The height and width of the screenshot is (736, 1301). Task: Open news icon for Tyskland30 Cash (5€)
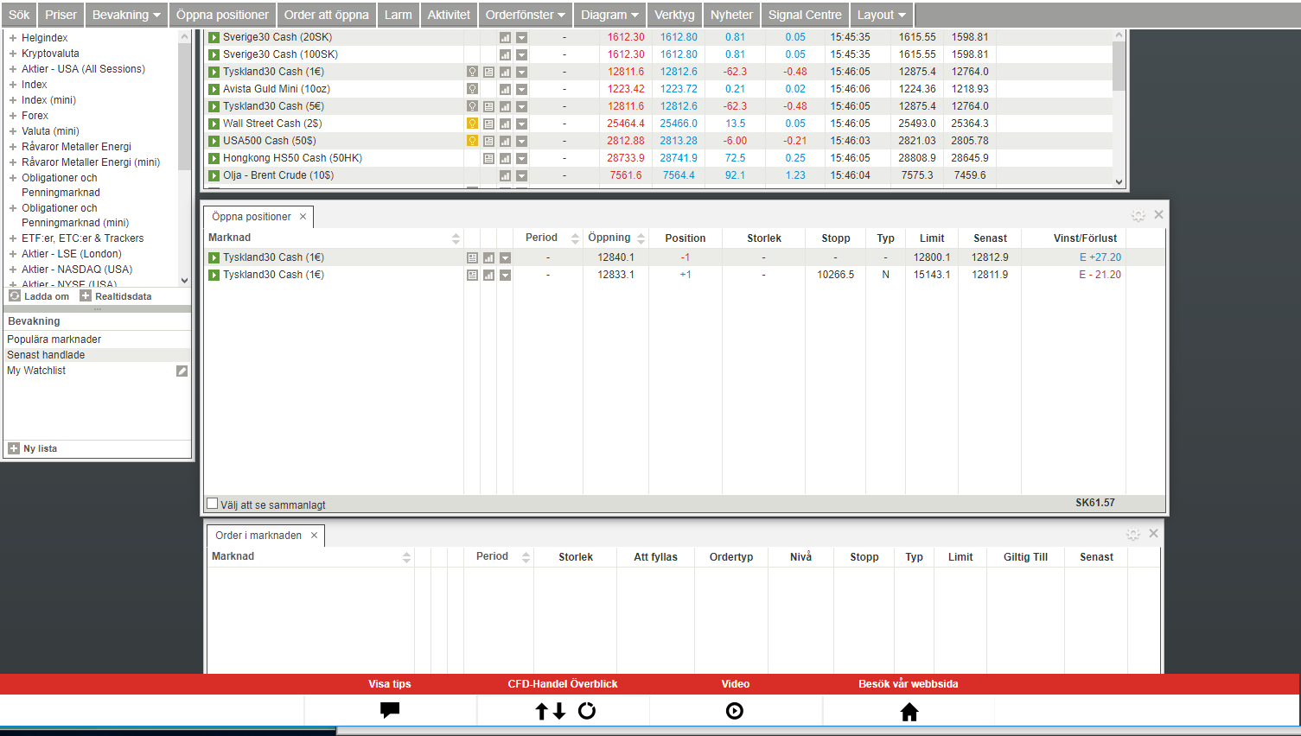coord(488,106)
